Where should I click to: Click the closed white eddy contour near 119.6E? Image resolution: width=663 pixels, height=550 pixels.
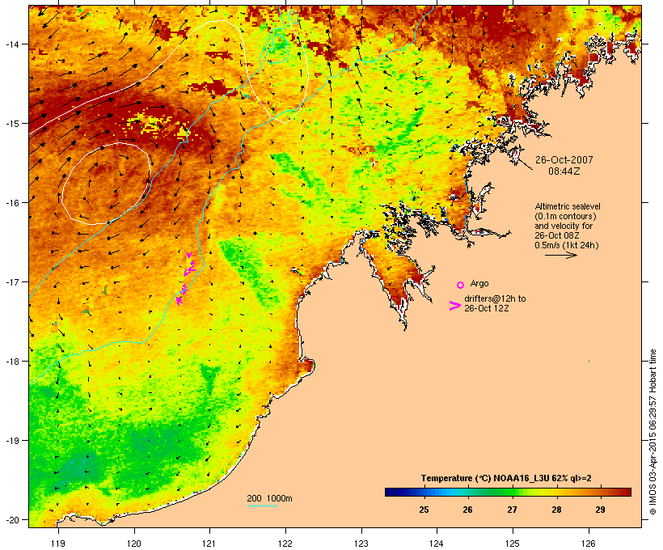107,183
